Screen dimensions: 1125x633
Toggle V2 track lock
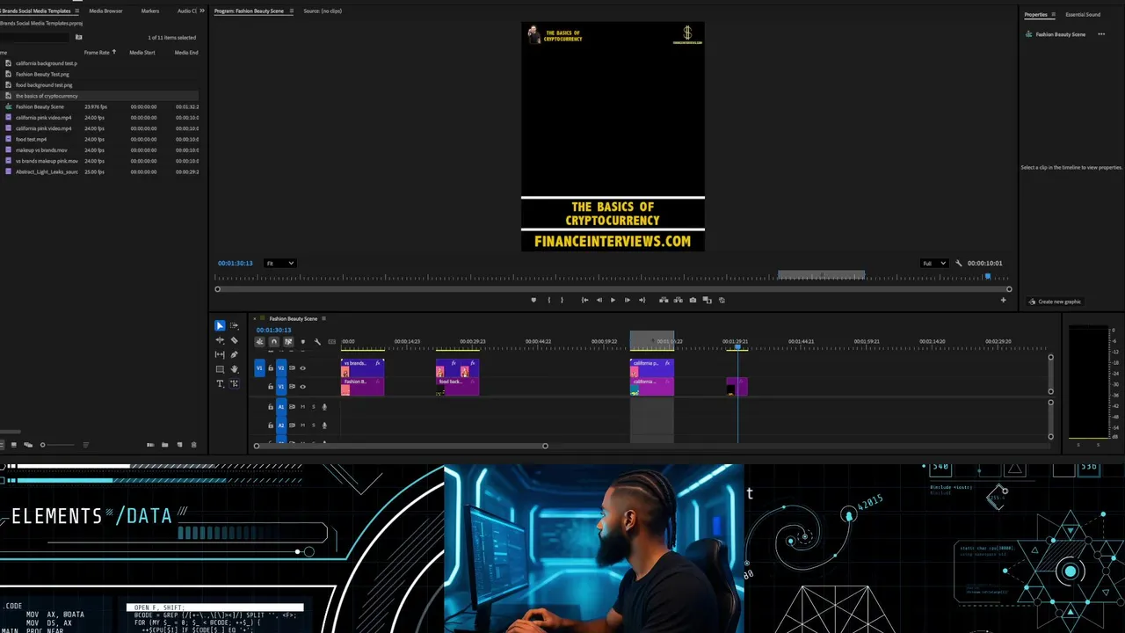(x=271, y=367)
